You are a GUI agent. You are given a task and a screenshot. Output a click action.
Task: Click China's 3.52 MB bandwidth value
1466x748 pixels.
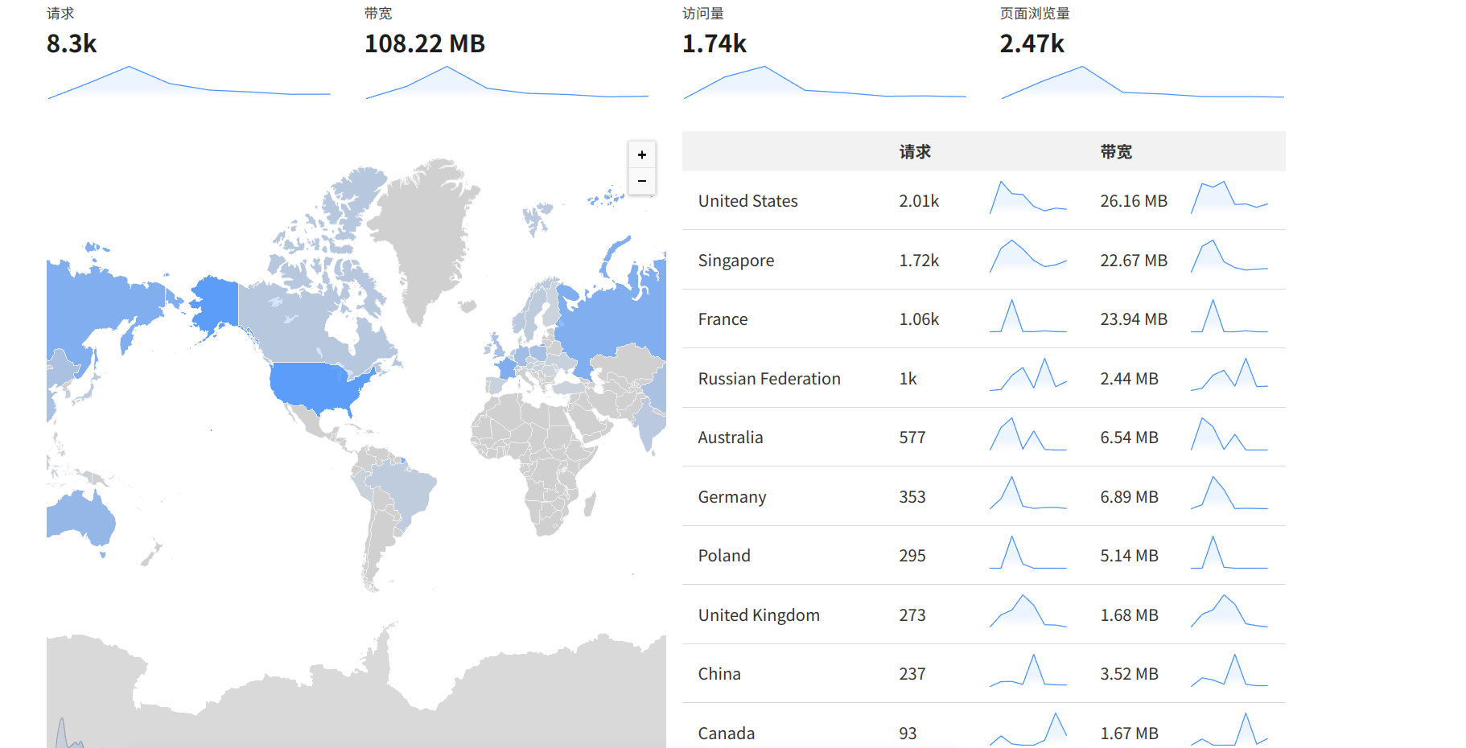click(x=1129, y=674)
